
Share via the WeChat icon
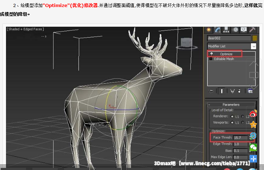pos(253,148)
